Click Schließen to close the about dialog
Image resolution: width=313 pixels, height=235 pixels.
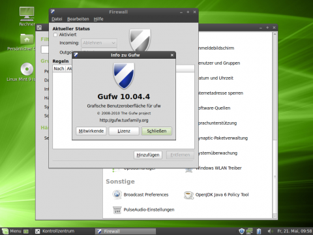[156, 131]
